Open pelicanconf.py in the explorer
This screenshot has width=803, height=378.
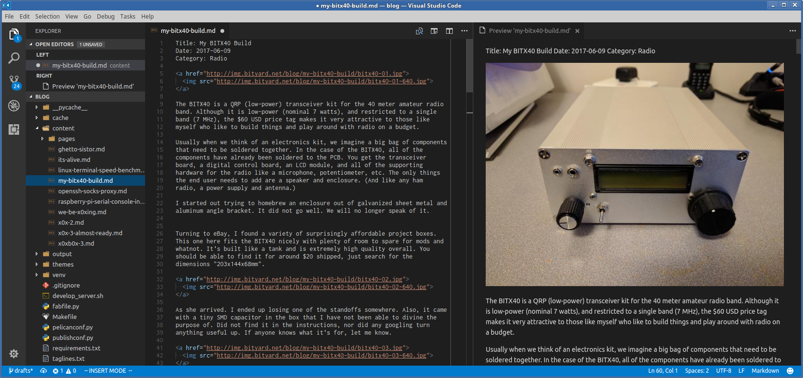click(x=73, y=327)
